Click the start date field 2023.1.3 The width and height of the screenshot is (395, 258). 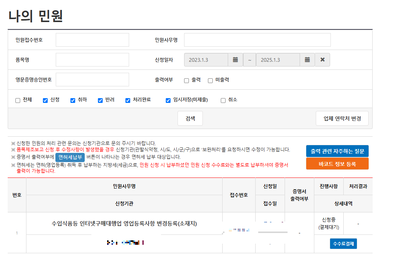click(206, 60)
